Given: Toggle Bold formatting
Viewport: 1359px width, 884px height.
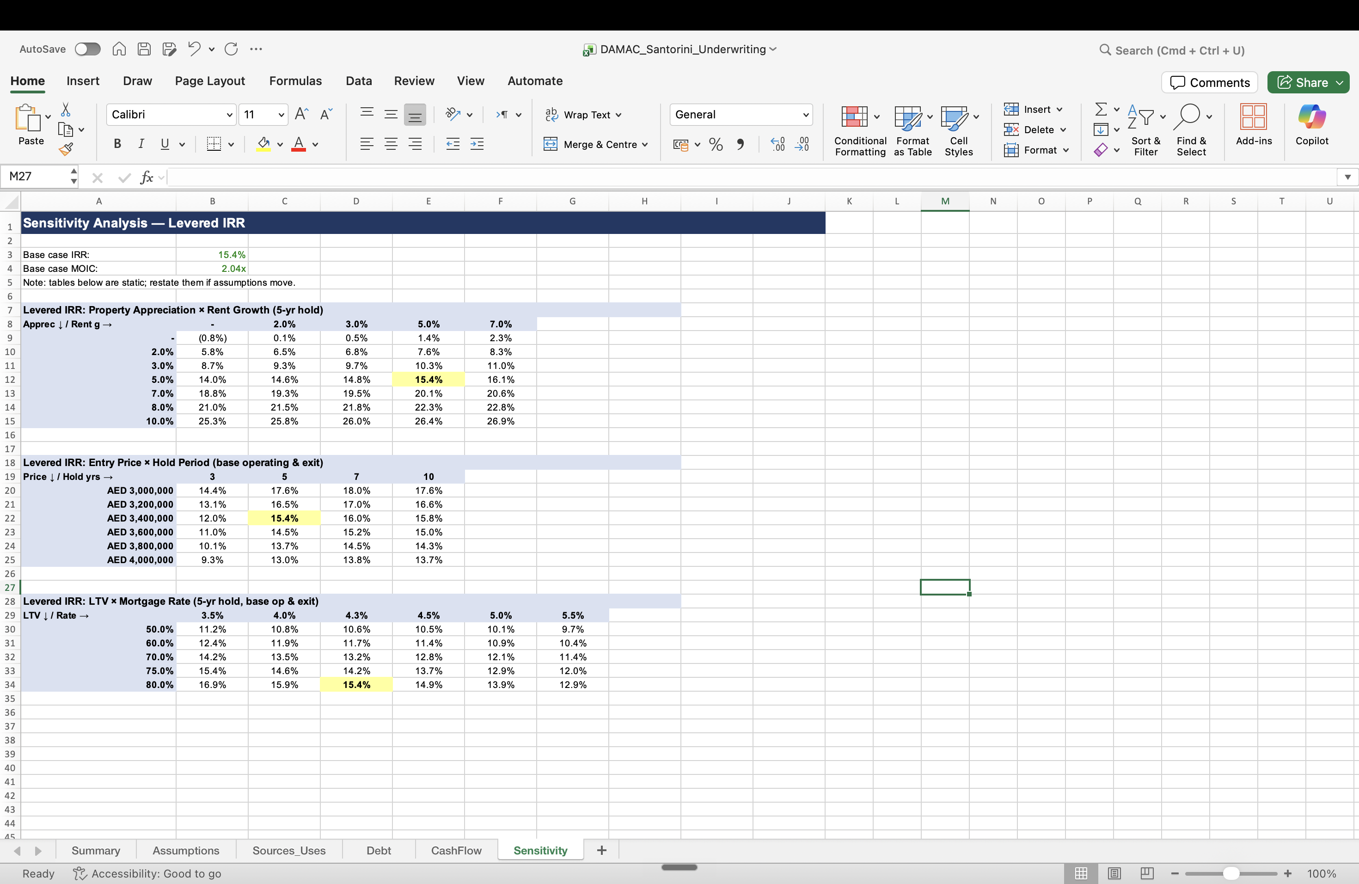Looking at the screenshot, I should [117, 144].
